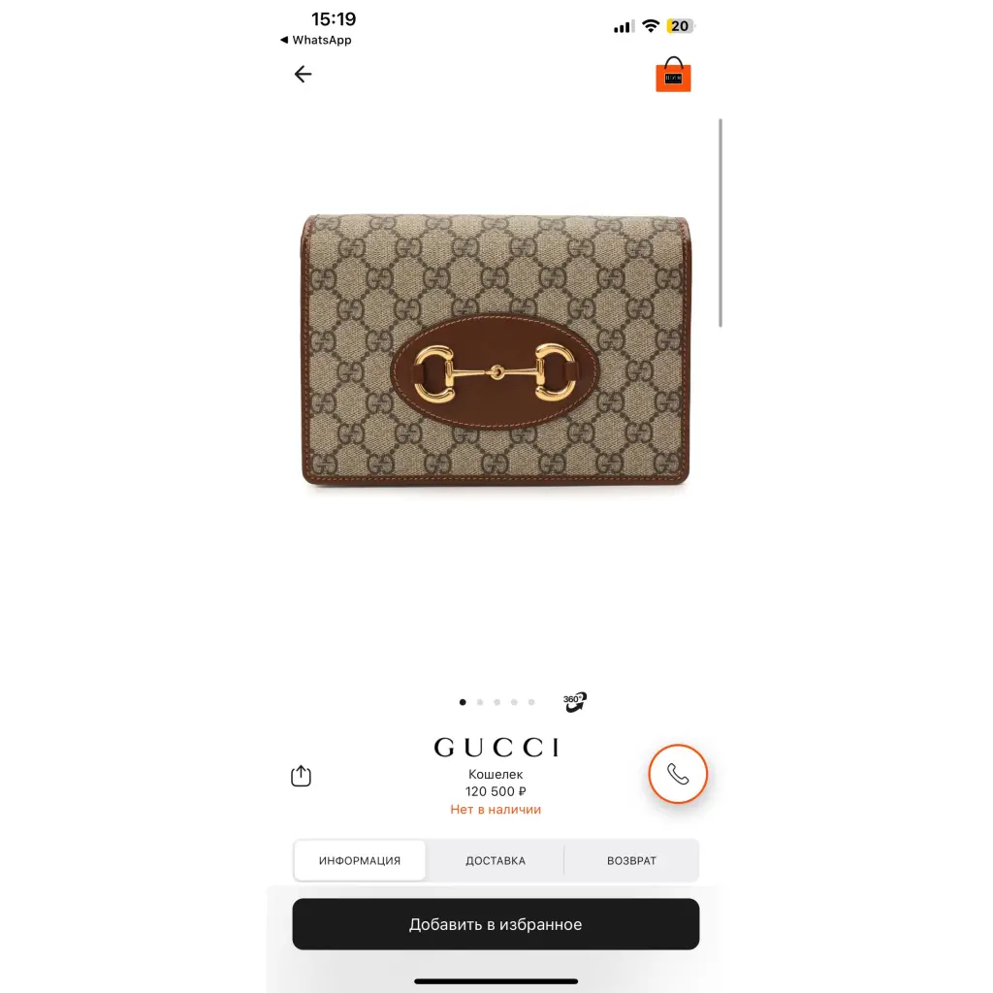The height and width of the screenshot is (993, 993).
Task: Tap the GUCCI brand name
Action: click(496, 748)
